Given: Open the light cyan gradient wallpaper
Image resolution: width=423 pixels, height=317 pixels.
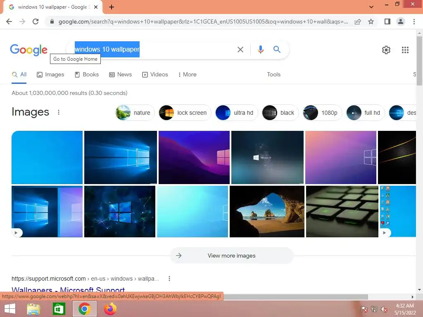Looking at the screenshot, I should pyautogui.click(x=192, y=212).
